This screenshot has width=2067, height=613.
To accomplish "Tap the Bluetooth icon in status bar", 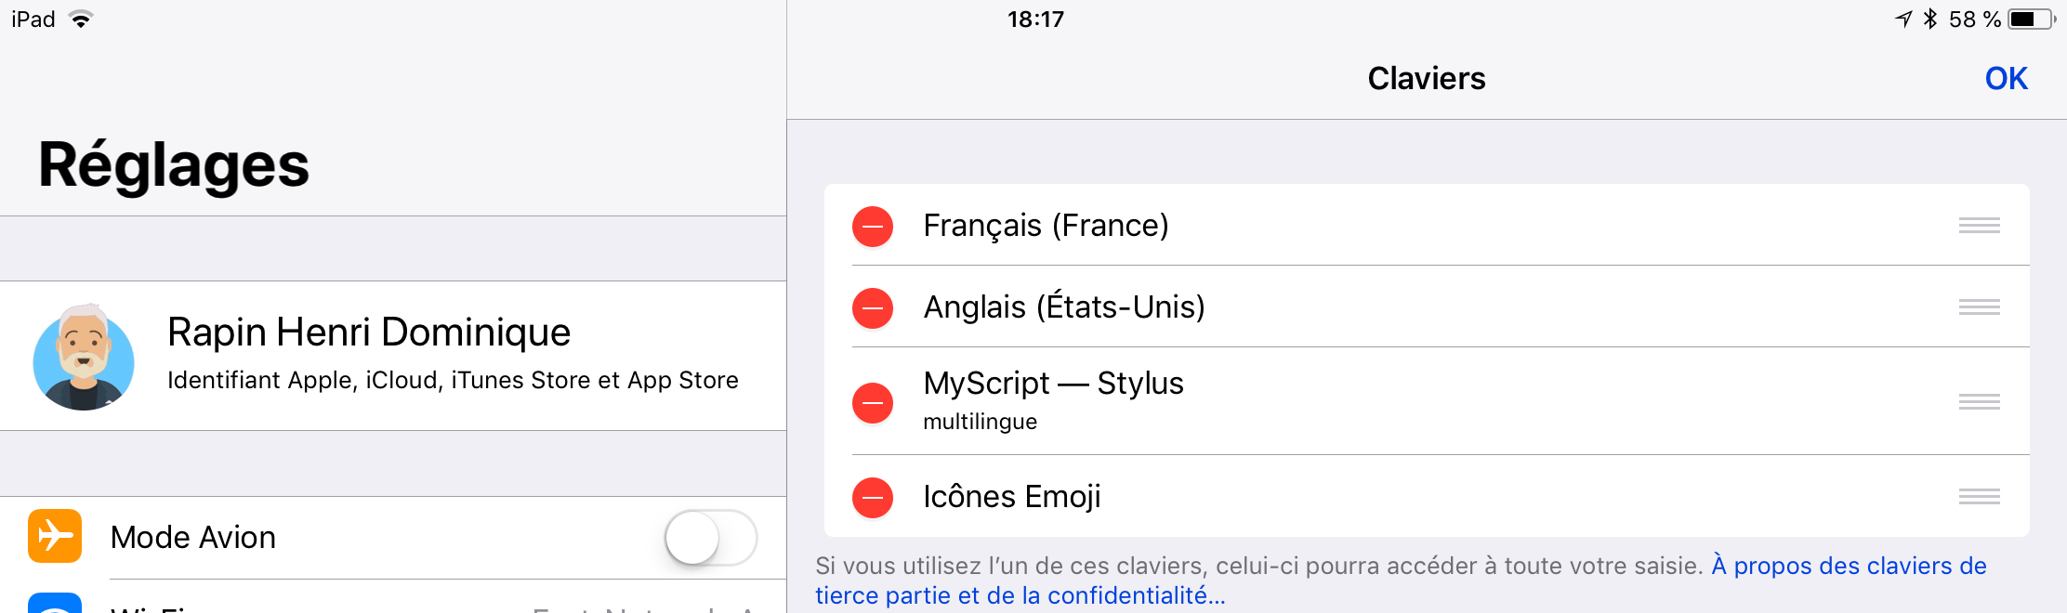I will (1930, 20).
